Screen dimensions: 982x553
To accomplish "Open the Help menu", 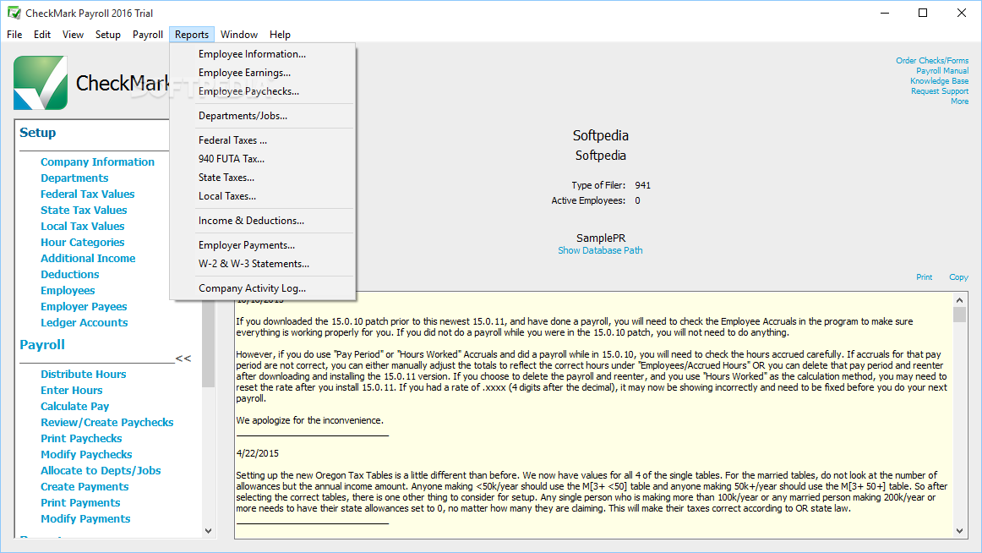I will pos(280,35).
